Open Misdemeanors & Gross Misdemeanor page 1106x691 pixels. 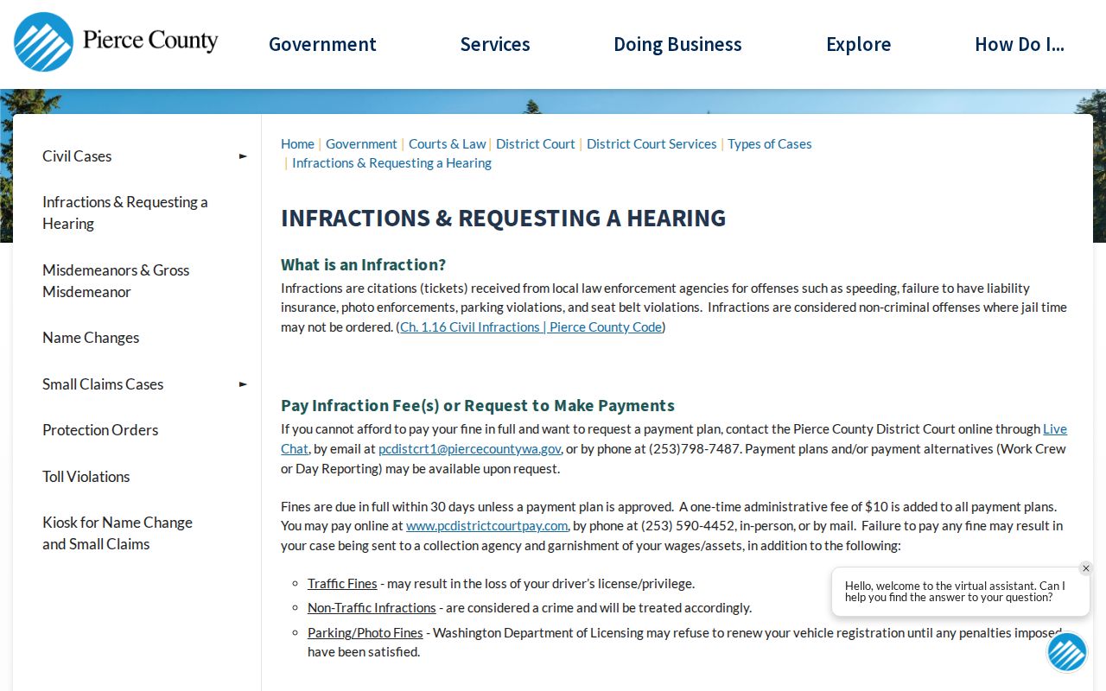point(116,281)
